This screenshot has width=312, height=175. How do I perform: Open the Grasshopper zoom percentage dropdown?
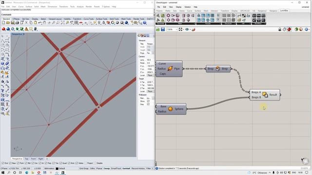[176, 29]
